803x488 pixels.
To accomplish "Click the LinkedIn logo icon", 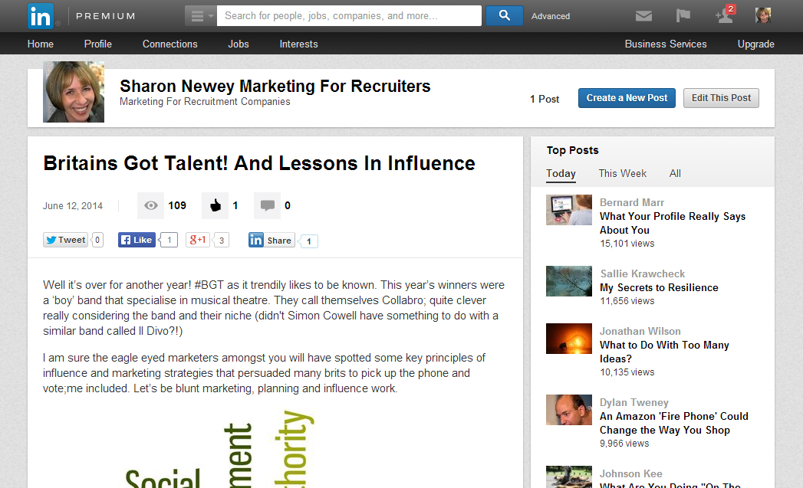I will pyautogui.click(x=41, y=16).
